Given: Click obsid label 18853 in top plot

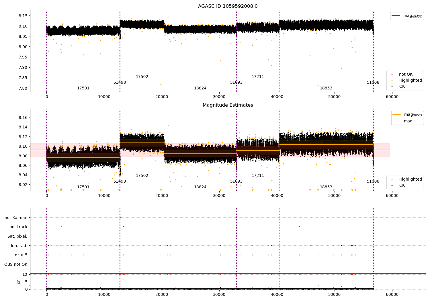Looking at the screenshot, I should tap(326, 88).
